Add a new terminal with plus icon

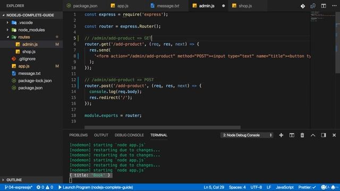(x=281, y=135)
